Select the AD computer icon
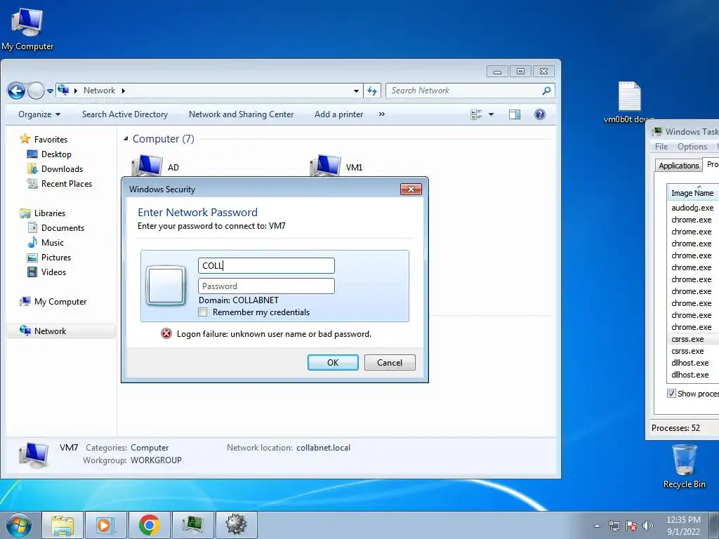719x539 pixels. click(x=147, y=166)
